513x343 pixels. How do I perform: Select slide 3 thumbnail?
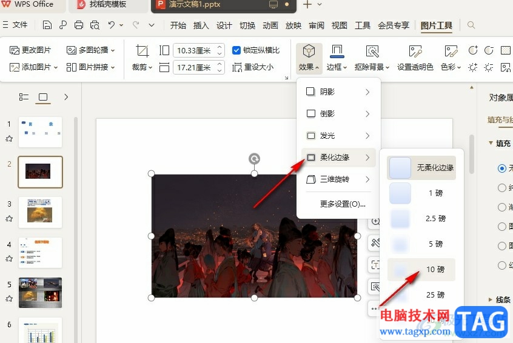[40, 212]
